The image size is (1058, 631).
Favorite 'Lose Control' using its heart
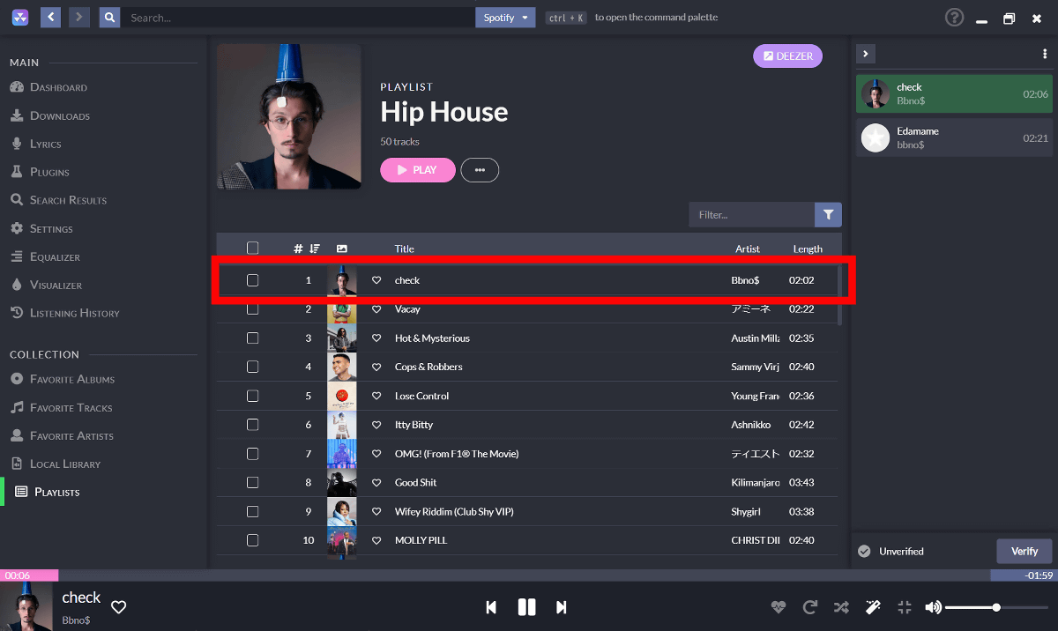point(376,396)
